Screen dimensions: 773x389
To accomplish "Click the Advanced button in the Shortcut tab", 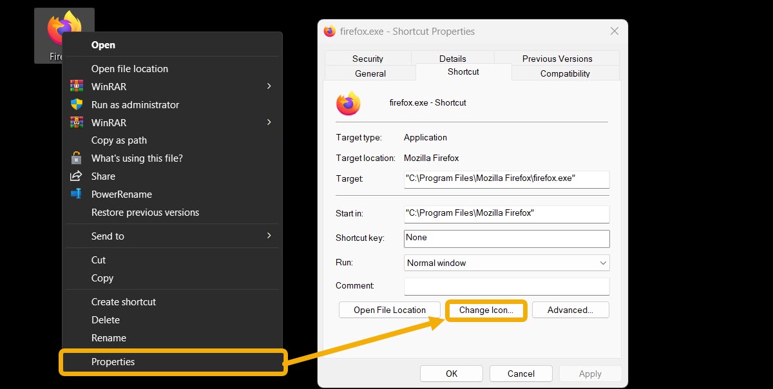I will click(x=571, y=309).
